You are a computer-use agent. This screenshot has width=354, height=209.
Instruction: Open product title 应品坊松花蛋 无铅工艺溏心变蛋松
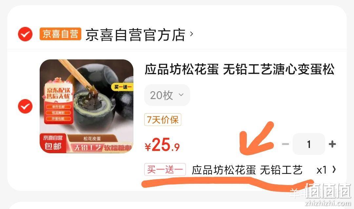tap(239, 69)
